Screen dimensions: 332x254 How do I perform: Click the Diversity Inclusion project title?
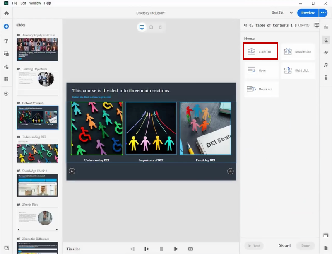tap(151, 13)
